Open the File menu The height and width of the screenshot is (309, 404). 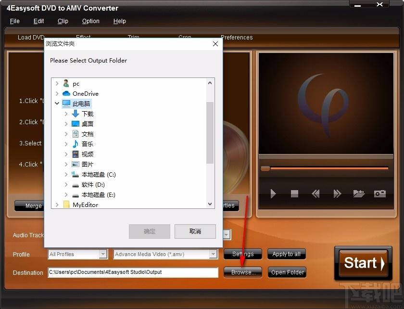[15, 21]
